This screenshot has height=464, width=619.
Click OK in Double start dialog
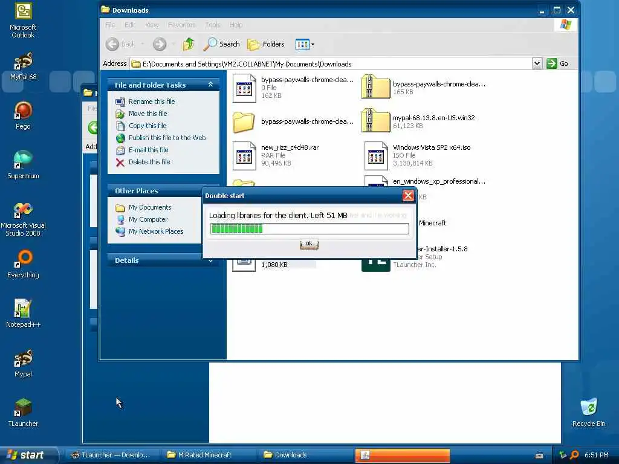(x=309, y=244)
